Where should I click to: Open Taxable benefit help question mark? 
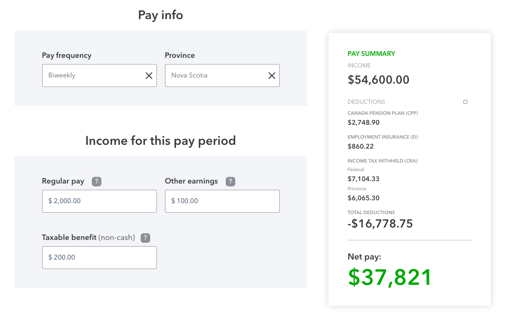tap(146, 238)
